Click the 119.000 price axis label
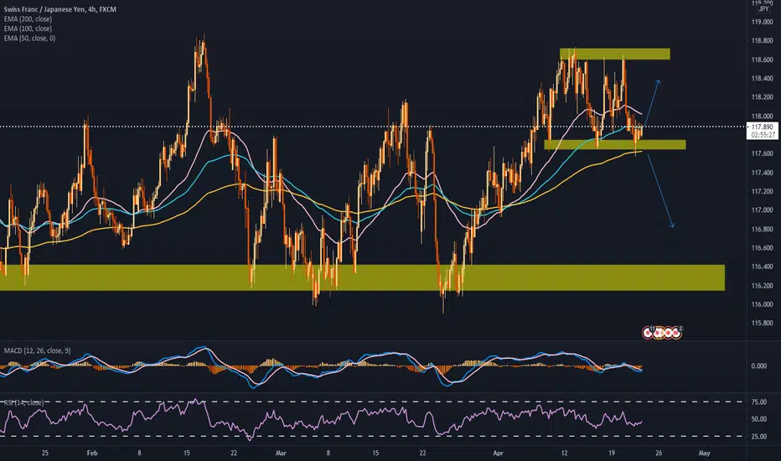The width and height of the screenshot is (781, 461). (x=762, y=22)
